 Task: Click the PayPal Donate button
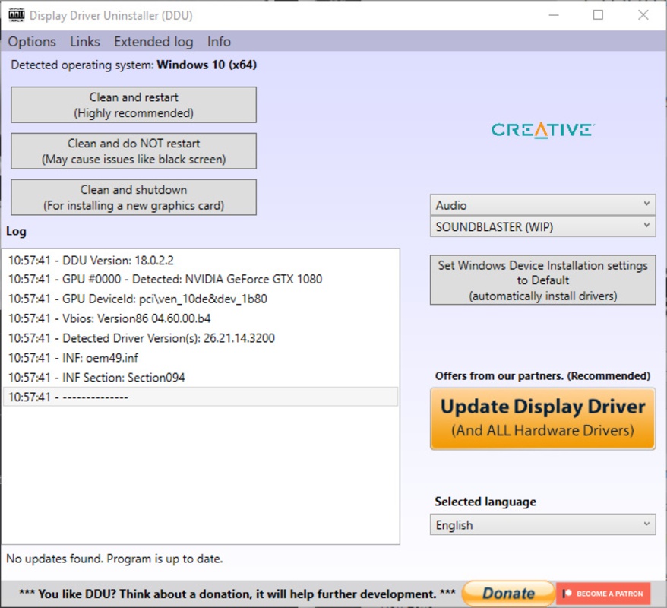tap(508, 594)
